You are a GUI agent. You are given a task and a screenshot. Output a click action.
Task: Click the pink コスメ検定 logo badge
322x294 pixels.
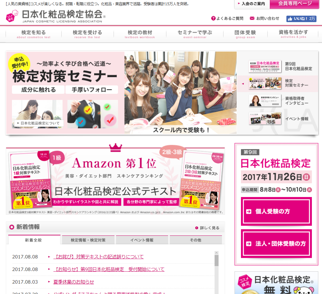pyautogui.click(x=12, y=16)
